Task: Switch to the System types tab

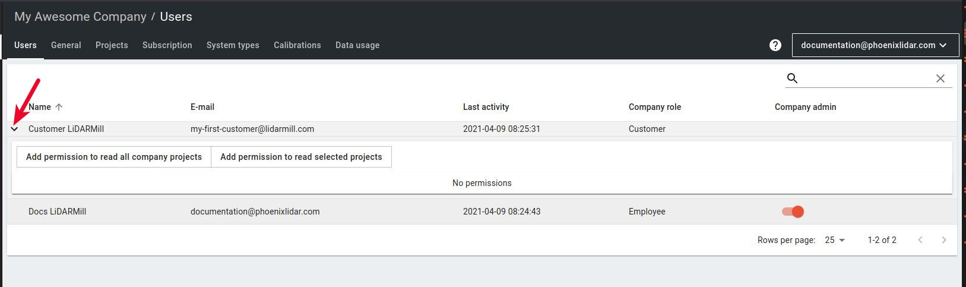Action: click(x=233, y=45)
